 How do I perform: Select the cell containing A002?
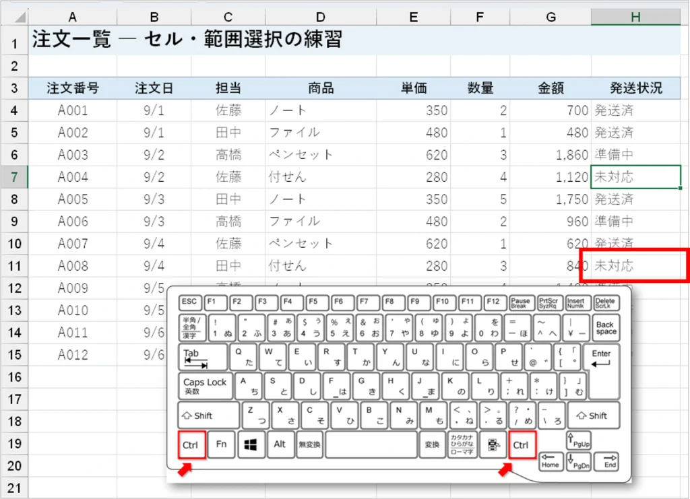click(73, 133)
